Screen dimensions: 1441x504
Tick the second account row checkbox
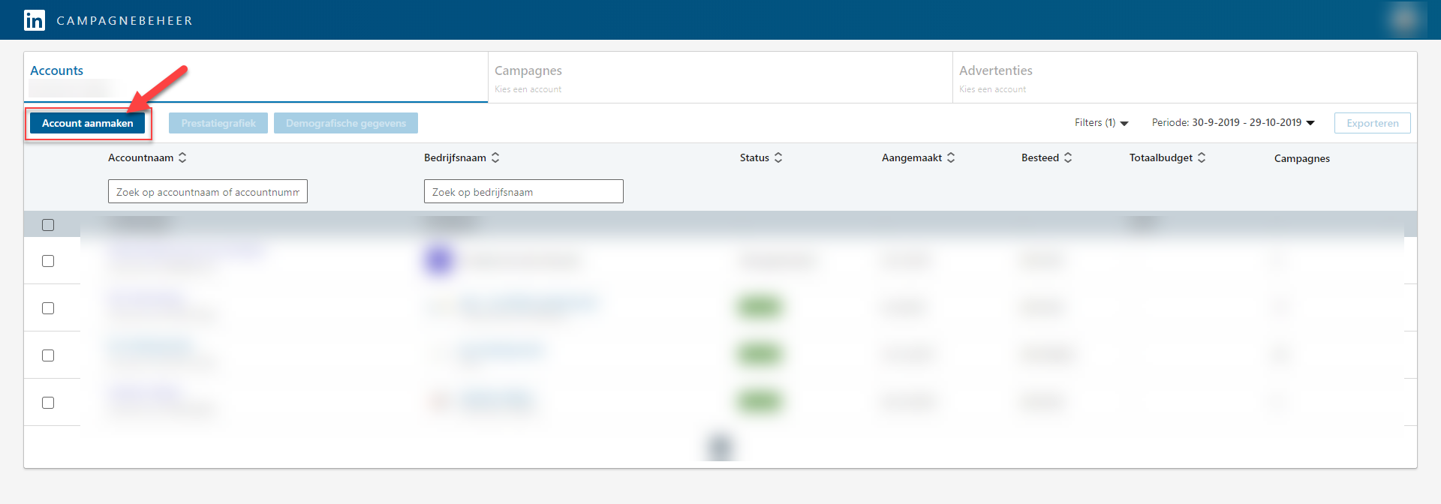(x=48, y=308)
